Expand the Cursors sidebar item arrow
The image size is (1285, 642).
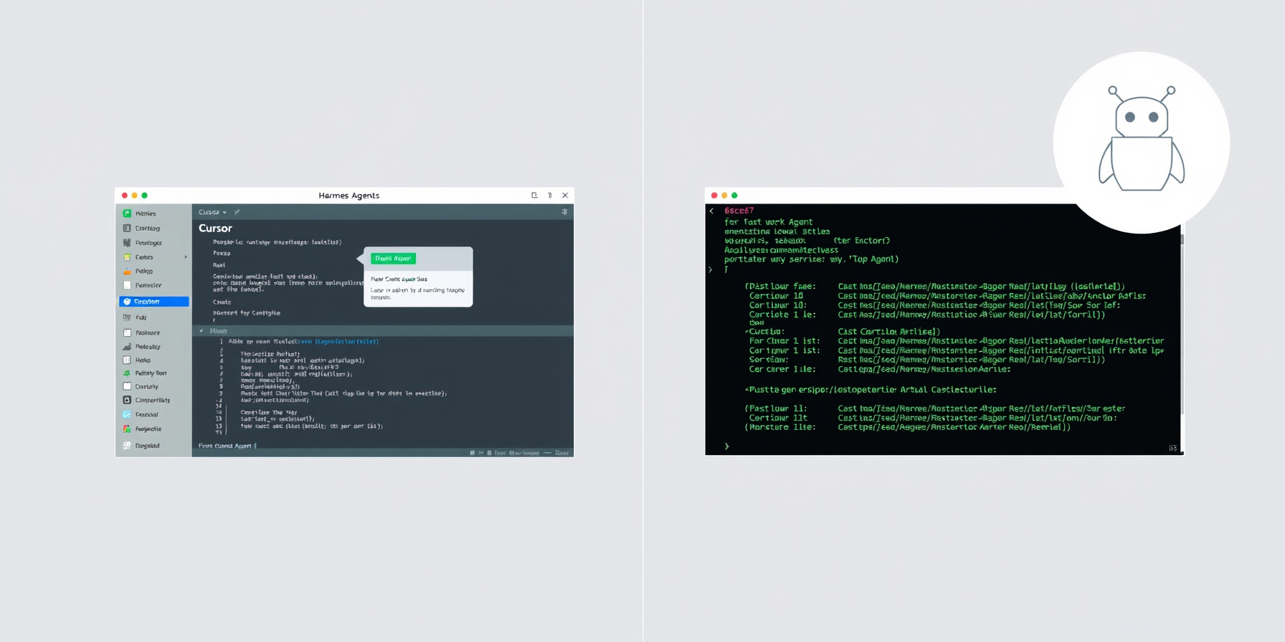186,257
